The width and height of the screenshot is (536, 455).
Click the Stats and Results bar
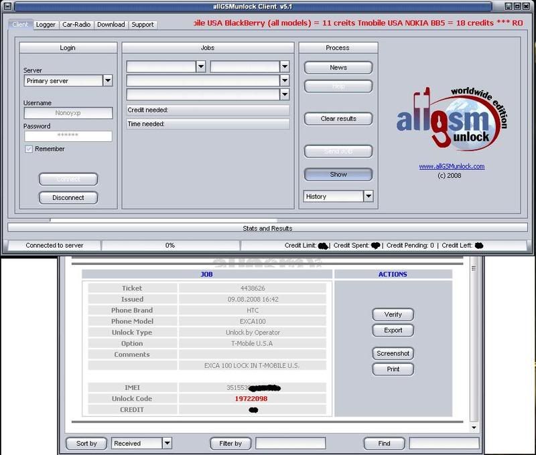[267, 228]
